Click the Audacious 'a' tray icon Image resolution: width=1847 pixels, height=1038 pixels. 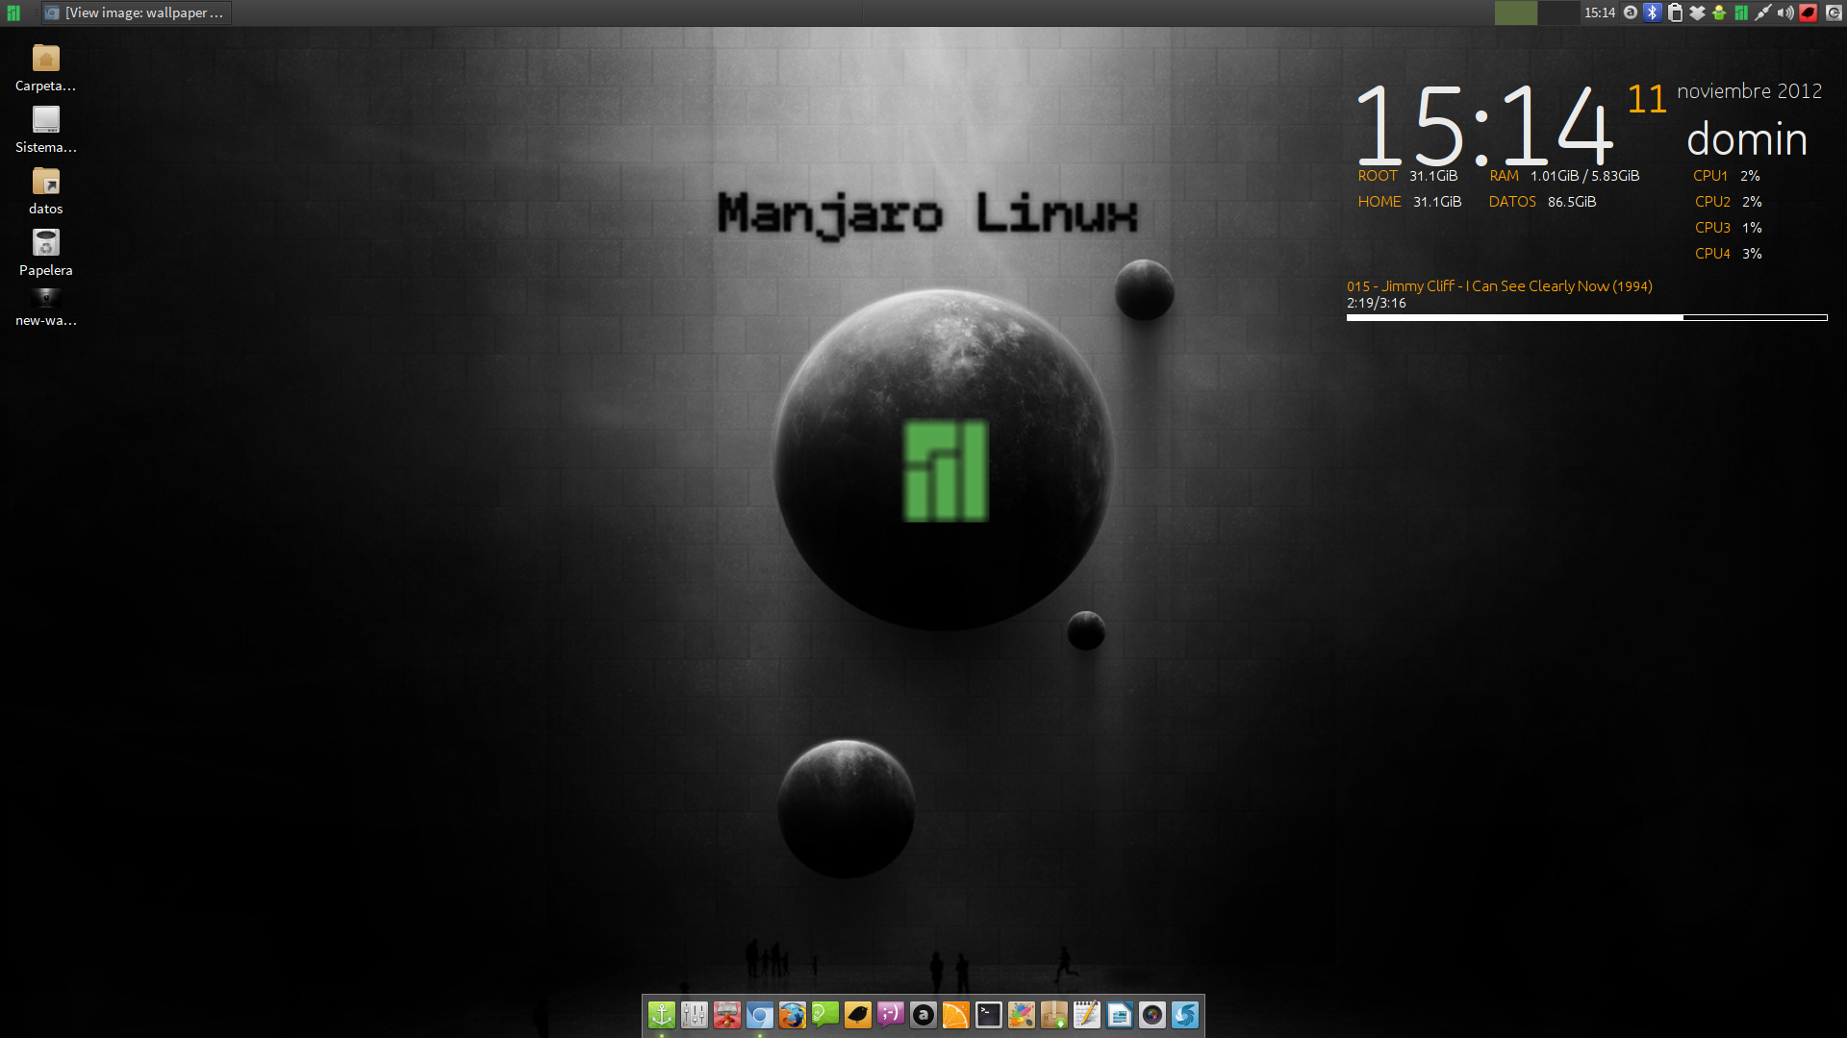(1631, 12)
